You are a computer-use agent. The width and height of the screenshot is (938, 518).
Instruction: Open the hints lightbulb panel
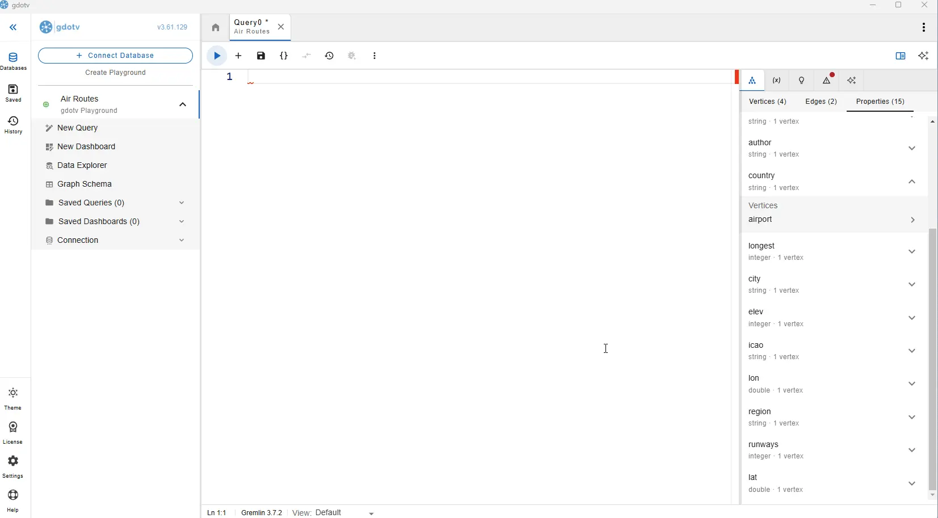[802, 81]
